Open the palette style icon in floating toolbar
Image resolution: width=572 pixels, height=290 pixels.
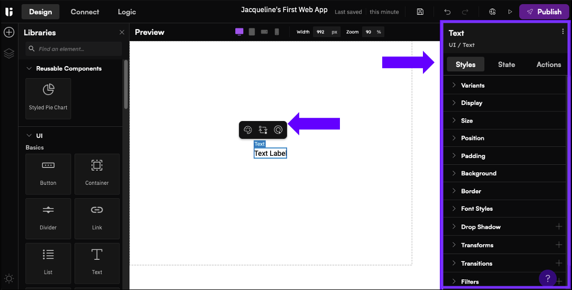pyautogui.click(x=248, y=130)
